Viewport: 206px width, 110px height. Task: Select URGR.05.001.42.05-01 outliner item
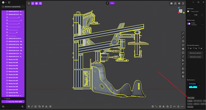point(13,39)
